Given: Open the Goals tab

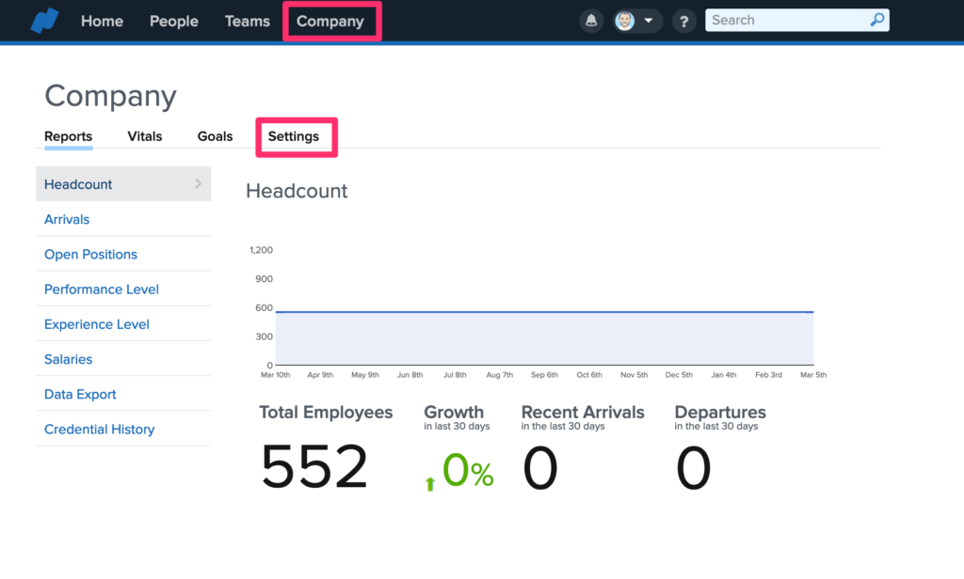Looking at the screenshot, I should (215, 136).
